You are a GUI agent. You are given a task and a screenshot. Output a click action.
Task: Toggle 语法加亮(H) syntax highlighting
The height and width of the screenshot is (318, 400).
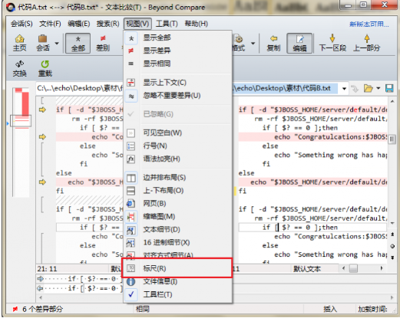(177, 159)
